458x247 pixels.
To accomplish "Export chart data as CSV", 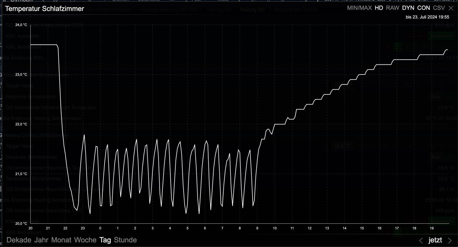I will pos(439,8).
